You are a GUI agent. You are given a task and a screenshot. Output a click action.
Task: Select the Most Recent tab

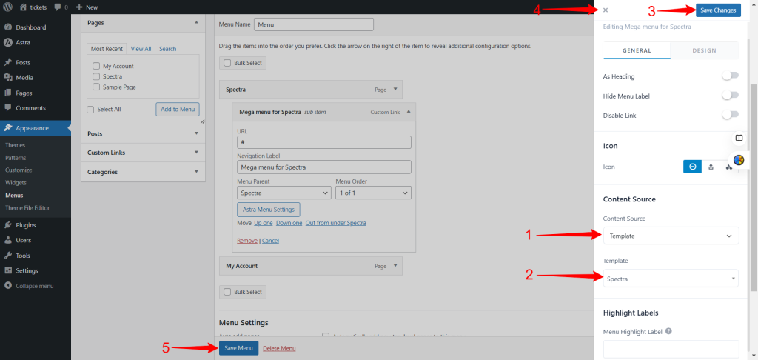107,49
